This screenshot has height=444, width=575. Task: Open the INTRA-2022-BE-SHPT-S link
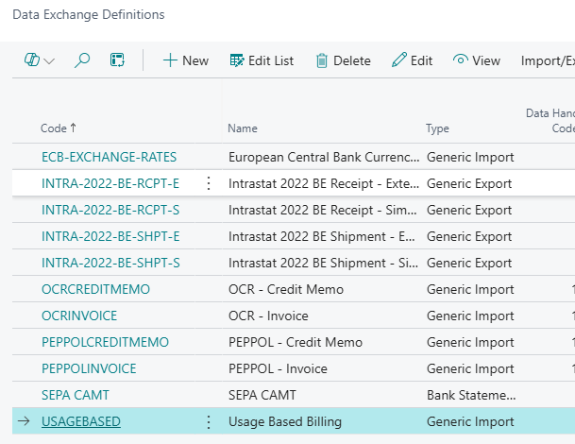pyautogui.click(x=110, y=263)
